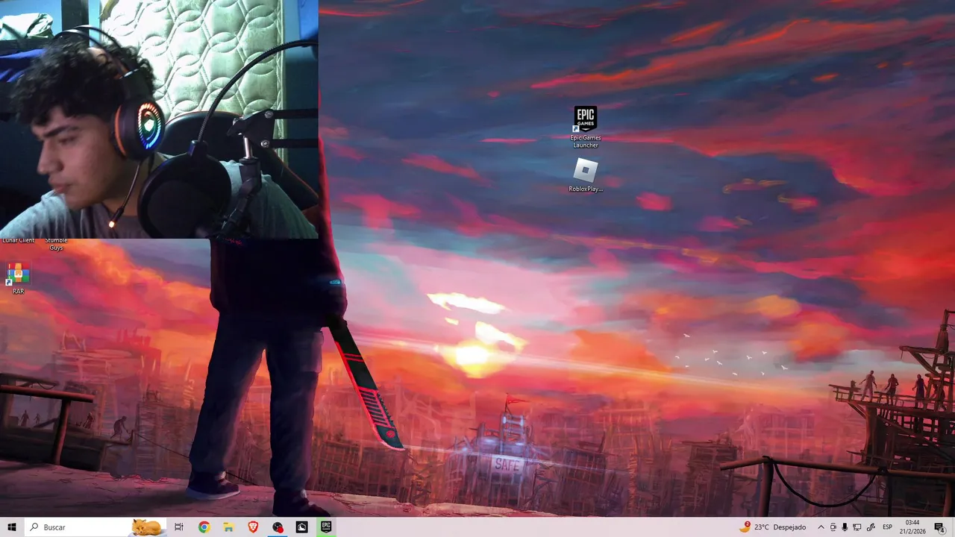The image size is (955, 537).
Task: Open Task View from the taskbar
Action: point(179,527)
